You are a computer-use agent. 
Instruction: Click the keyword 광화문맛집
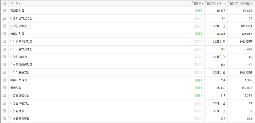click(x=17, y=11)
